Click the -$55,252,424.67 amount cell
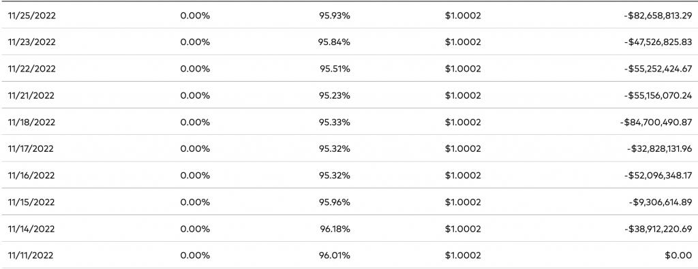The height and width of the screenshot is (269, 698). tap(658, 69)
